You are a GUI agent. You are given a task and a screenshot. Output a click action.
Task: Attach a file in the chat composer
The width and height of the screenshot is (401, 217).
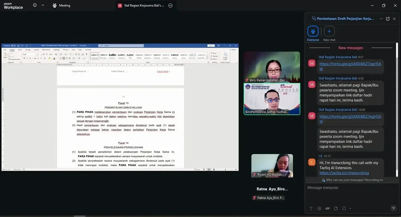336,208
